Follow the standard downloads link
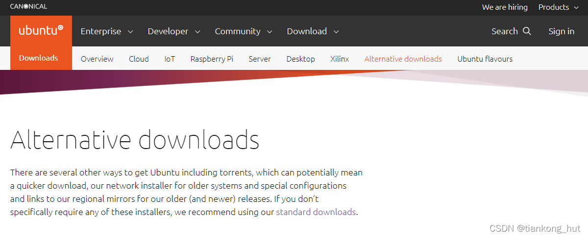This screenshot has height=238, width=588. click(316, 212)
